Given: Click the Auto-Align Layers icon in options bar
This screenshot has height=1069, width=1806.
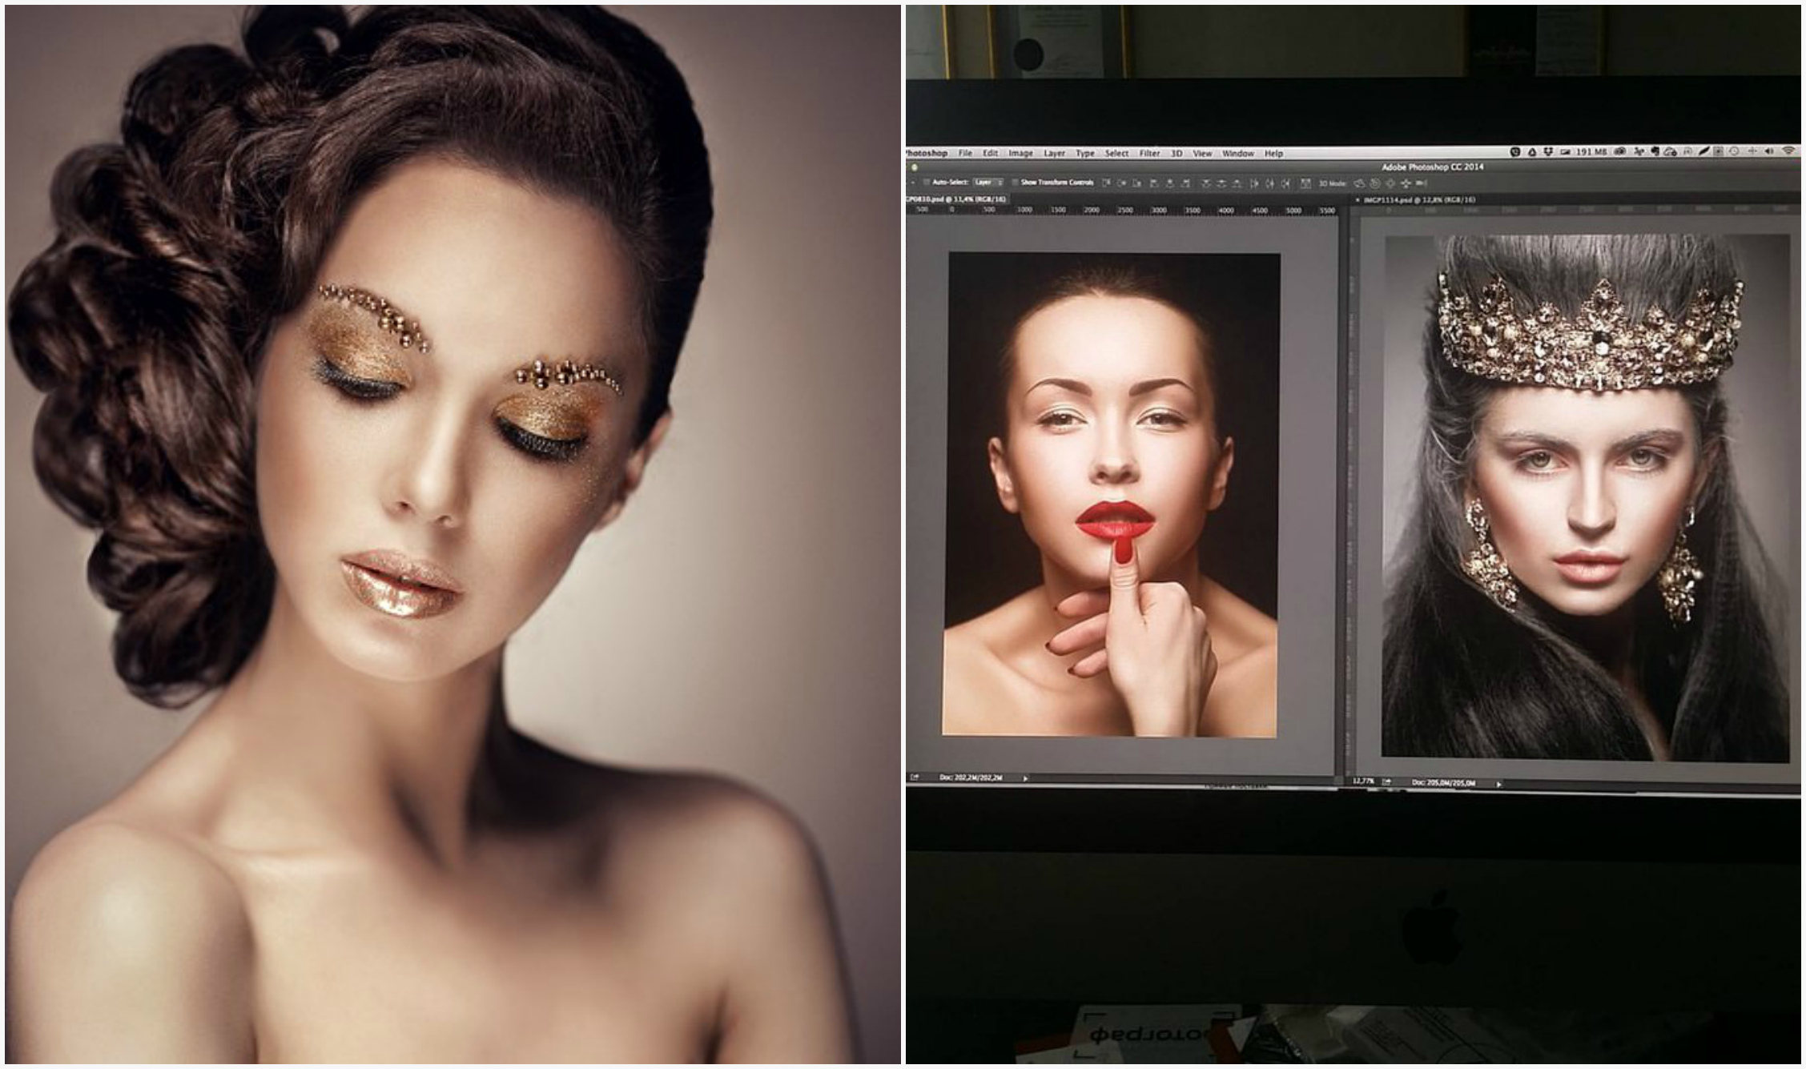Looking at the screenshot, I should tap(1305, 183).
